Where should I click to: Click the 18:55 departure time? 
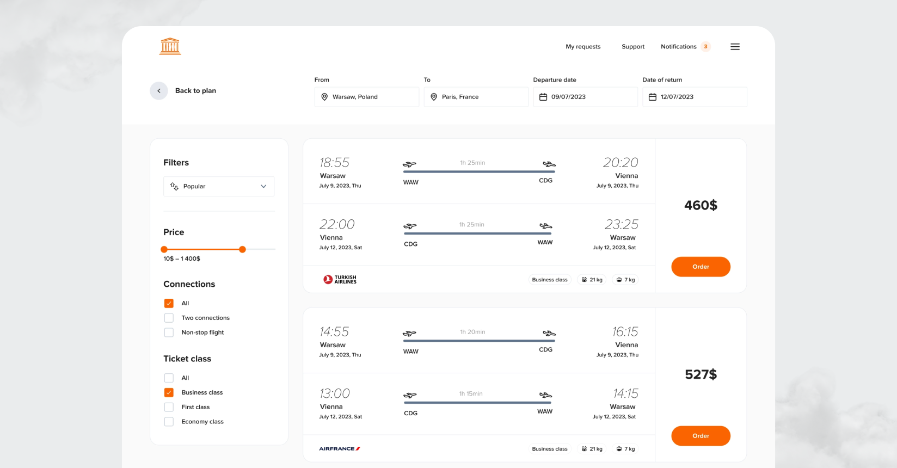[334, 163]
